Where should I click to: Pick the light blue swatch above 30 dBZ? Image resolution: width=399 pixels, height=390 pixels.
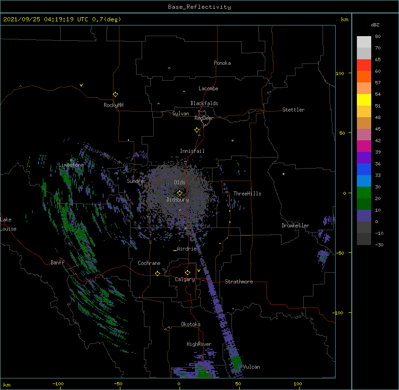pos(364,181)
